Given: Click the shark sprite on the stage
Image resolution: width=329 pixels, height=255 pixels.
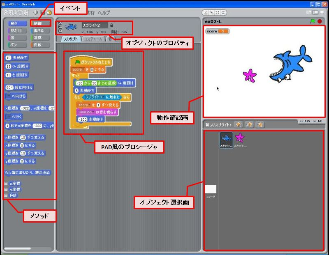Looking at the screenshot, I should click(291, 64).
